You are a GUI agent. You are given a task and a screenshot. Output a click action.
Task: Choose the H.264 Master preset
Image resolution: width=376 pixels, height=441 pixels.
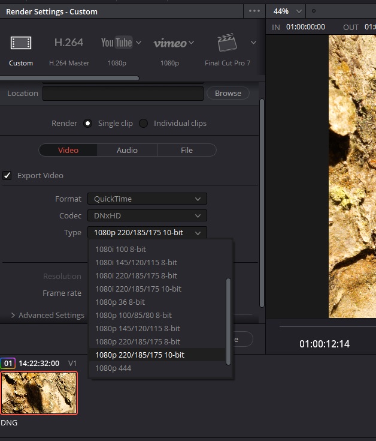(69, 43)
